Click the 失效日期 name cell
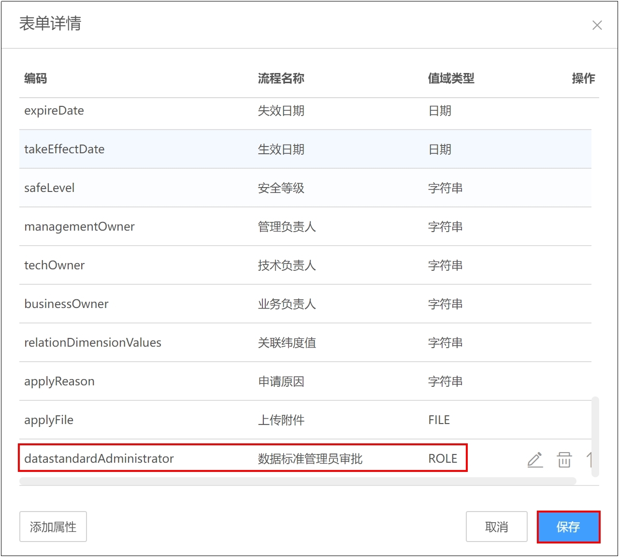This screenshot has width=619, height=557. 281,111
